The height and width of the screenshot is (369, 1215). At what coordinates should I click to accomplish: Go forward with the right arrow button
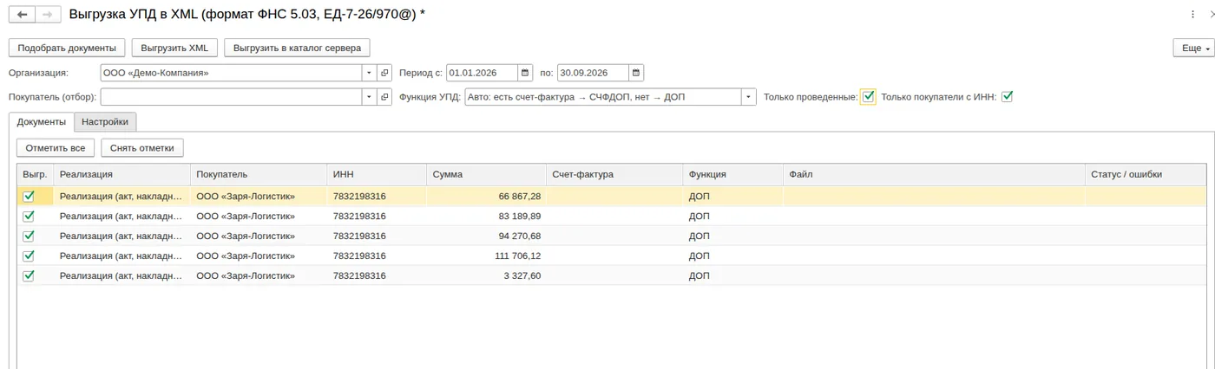click(48, 15)
